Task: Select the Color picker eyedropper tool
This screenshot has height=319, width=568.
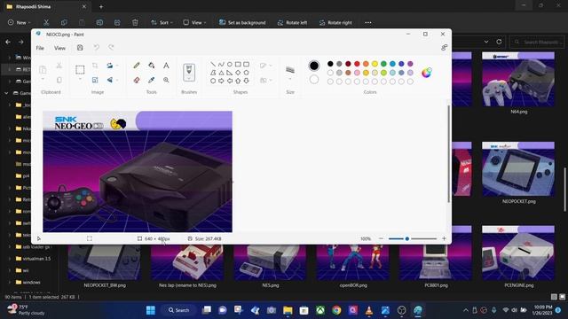Action: (x=152, y=80)
